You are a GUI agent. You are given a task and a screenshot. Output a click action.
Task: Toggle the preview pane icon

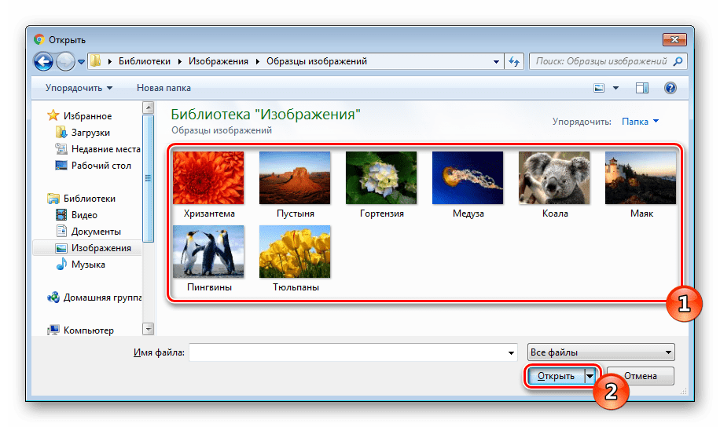coord(642,88)
